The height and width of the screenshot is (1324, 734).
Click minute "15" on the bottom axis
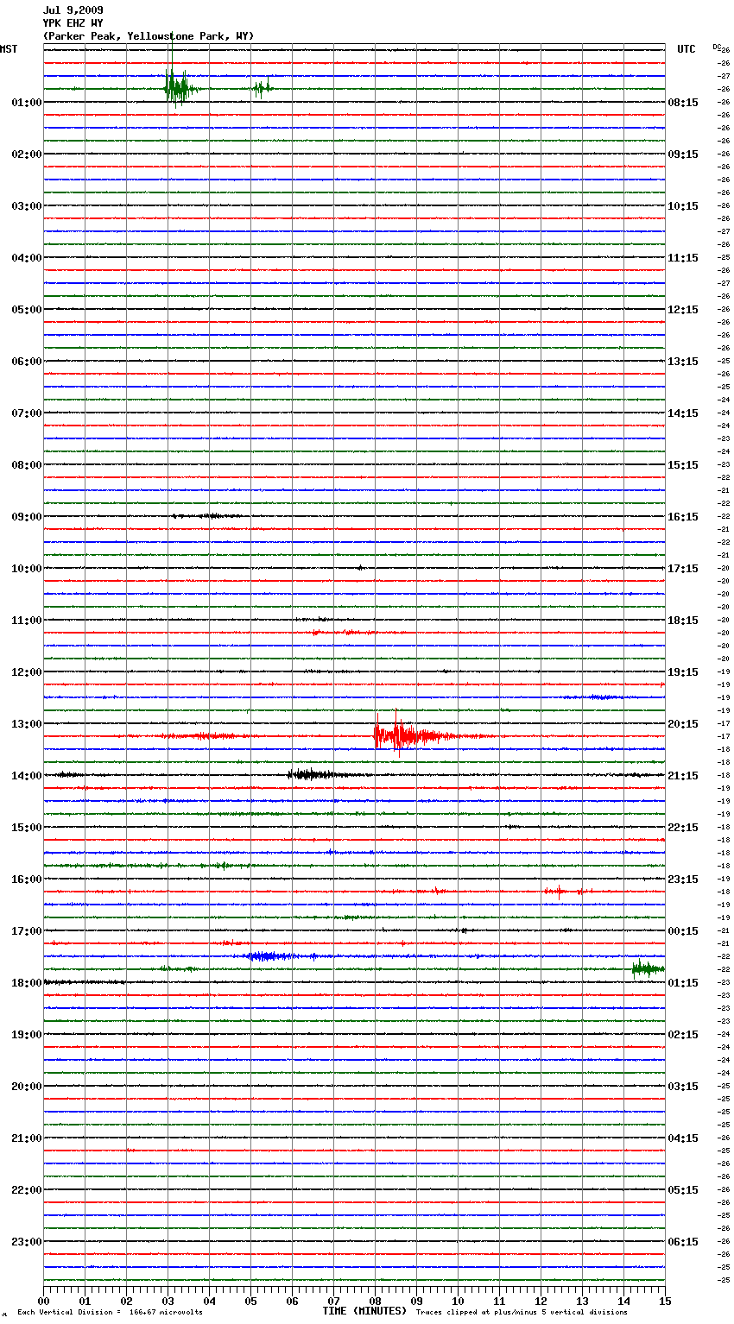point(665,1301)
